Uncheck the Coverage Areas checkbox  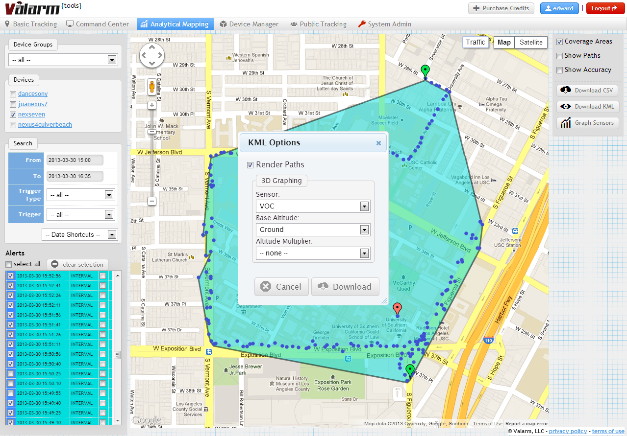559,42
